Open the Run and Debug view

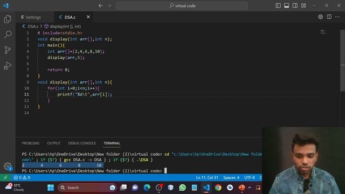point(8,66)
